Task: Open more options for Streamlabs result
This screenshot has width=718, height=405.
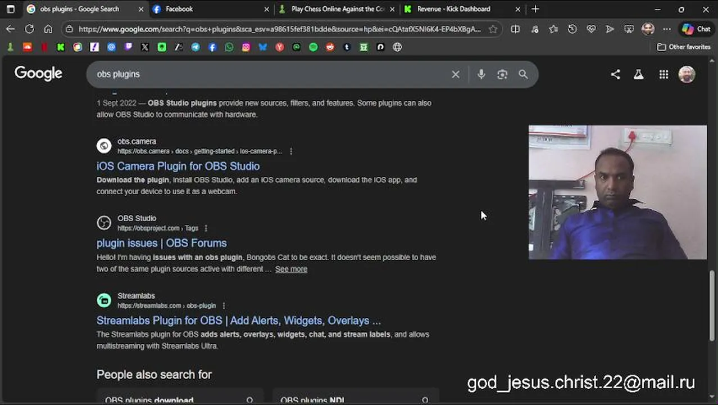Action: pos(224,306)
